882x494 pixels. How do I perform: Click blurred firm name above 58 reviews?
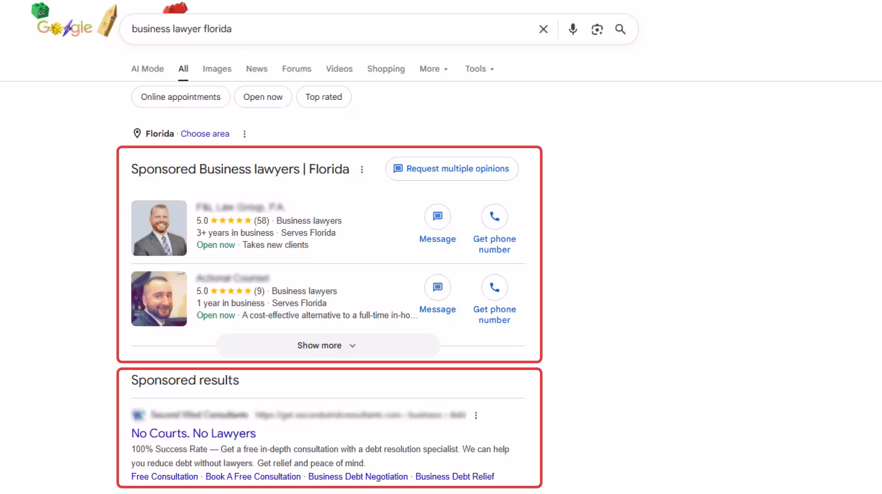point(241,207)
